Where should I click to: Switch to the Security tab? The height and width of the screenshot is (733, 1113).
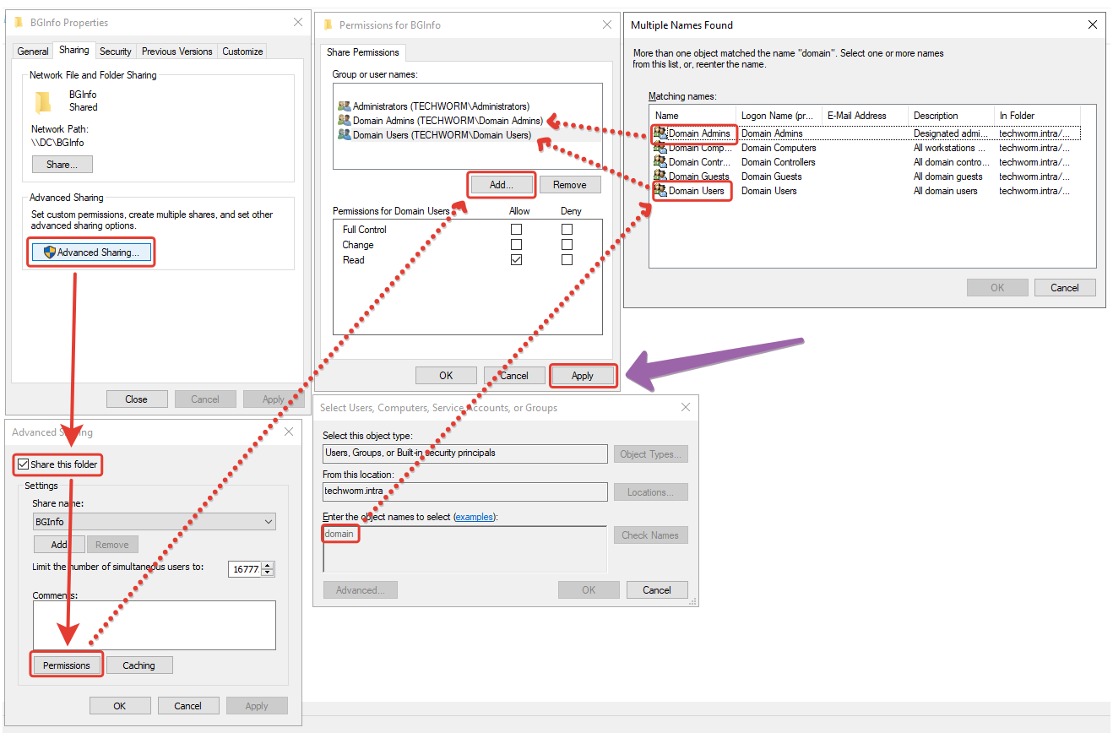(x=116, y=52)
